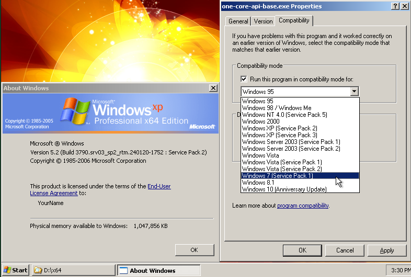Choose Windows 98 / Windows Me option
This screenshot has height=277, width=411.
[300, 108]
